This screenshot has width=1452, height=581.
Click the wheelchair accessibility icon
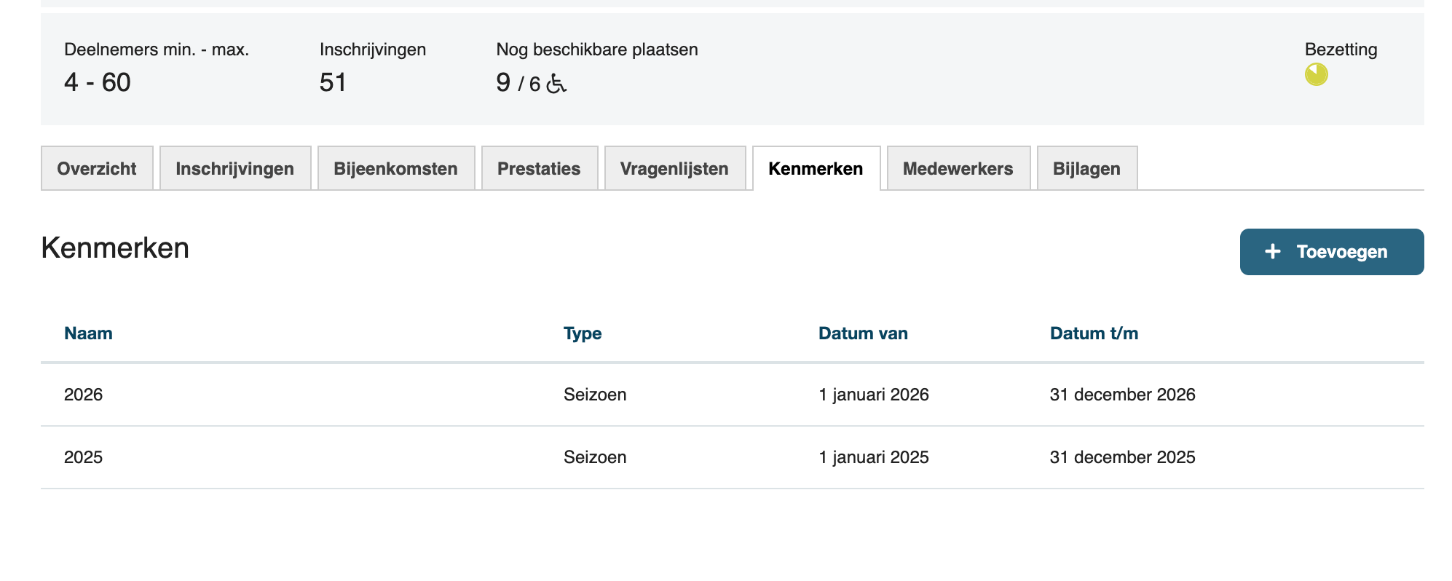[x=556, y=84]
